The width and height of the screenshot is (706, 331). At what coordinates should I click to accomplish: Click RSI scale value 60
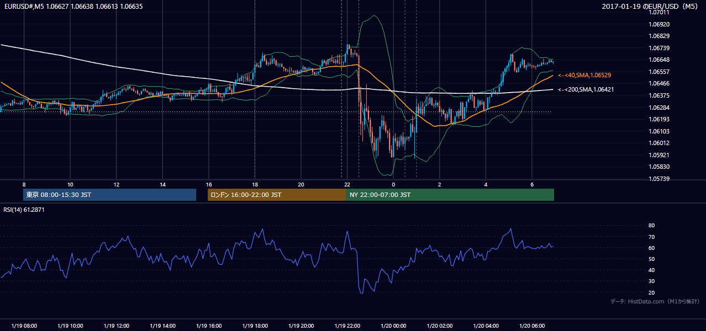coord(651,248)
